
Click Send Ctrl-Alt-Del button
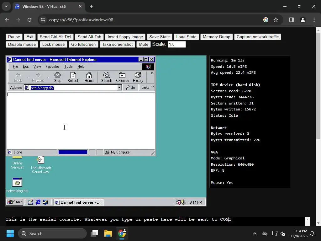coord(55,37)
